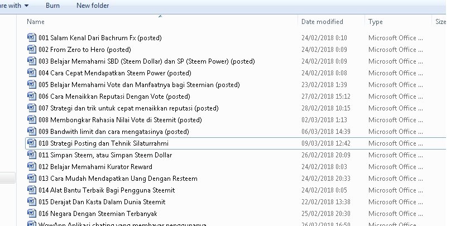
Task: Click Word icon of 008 Membongkar Rahasia
Action: [32, 119]
